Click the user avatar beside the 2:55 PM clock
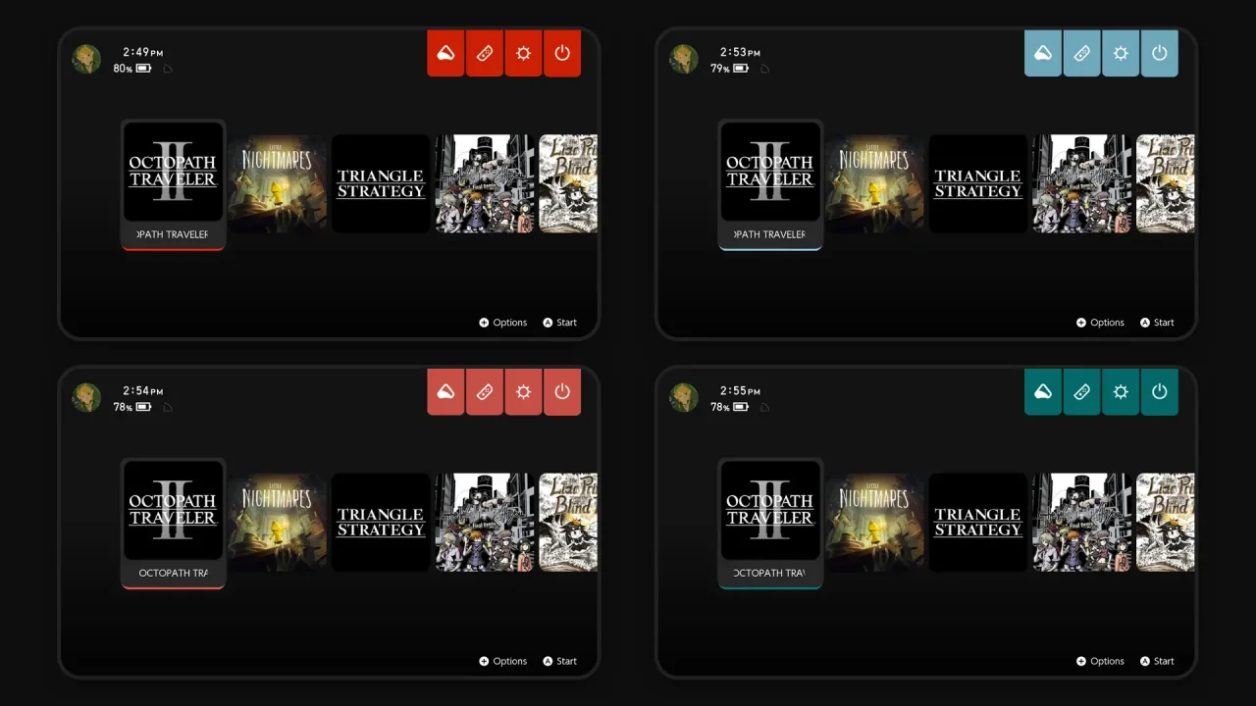This screenshot has width=1256, height=706. pyautogui.click(x=684, y=397)
